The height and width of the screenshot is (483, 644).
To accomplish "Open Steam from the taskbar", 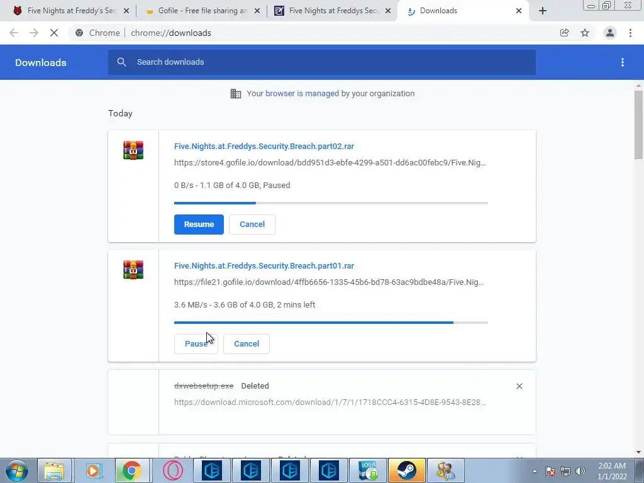I will 406,470.
